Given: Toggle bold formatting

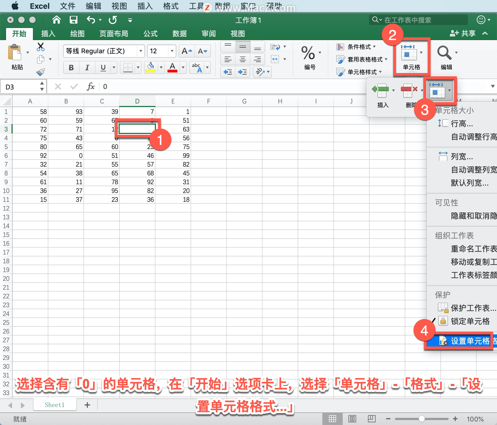Looking at the screenshot, I should (71, 68).
